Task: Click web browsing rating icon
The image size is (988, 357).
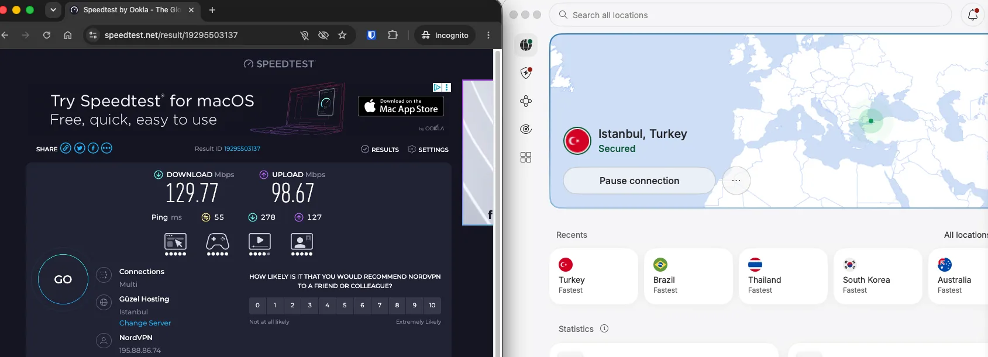Action: pos(175,244)
